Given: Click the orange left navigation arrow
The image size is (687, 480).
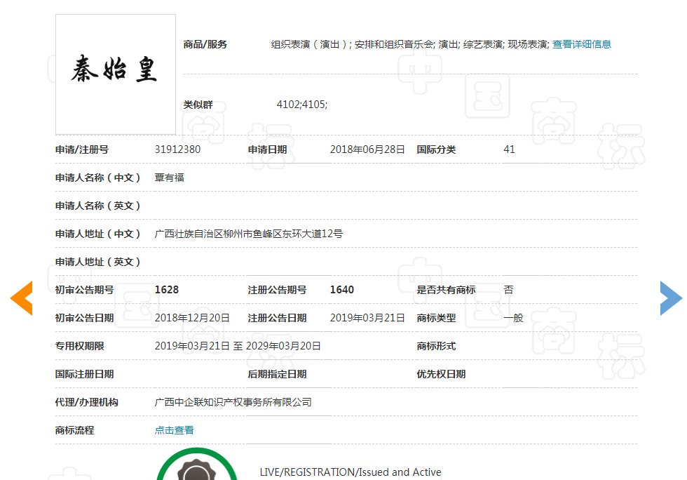Looking at the screenshot, I should (21, 298).
